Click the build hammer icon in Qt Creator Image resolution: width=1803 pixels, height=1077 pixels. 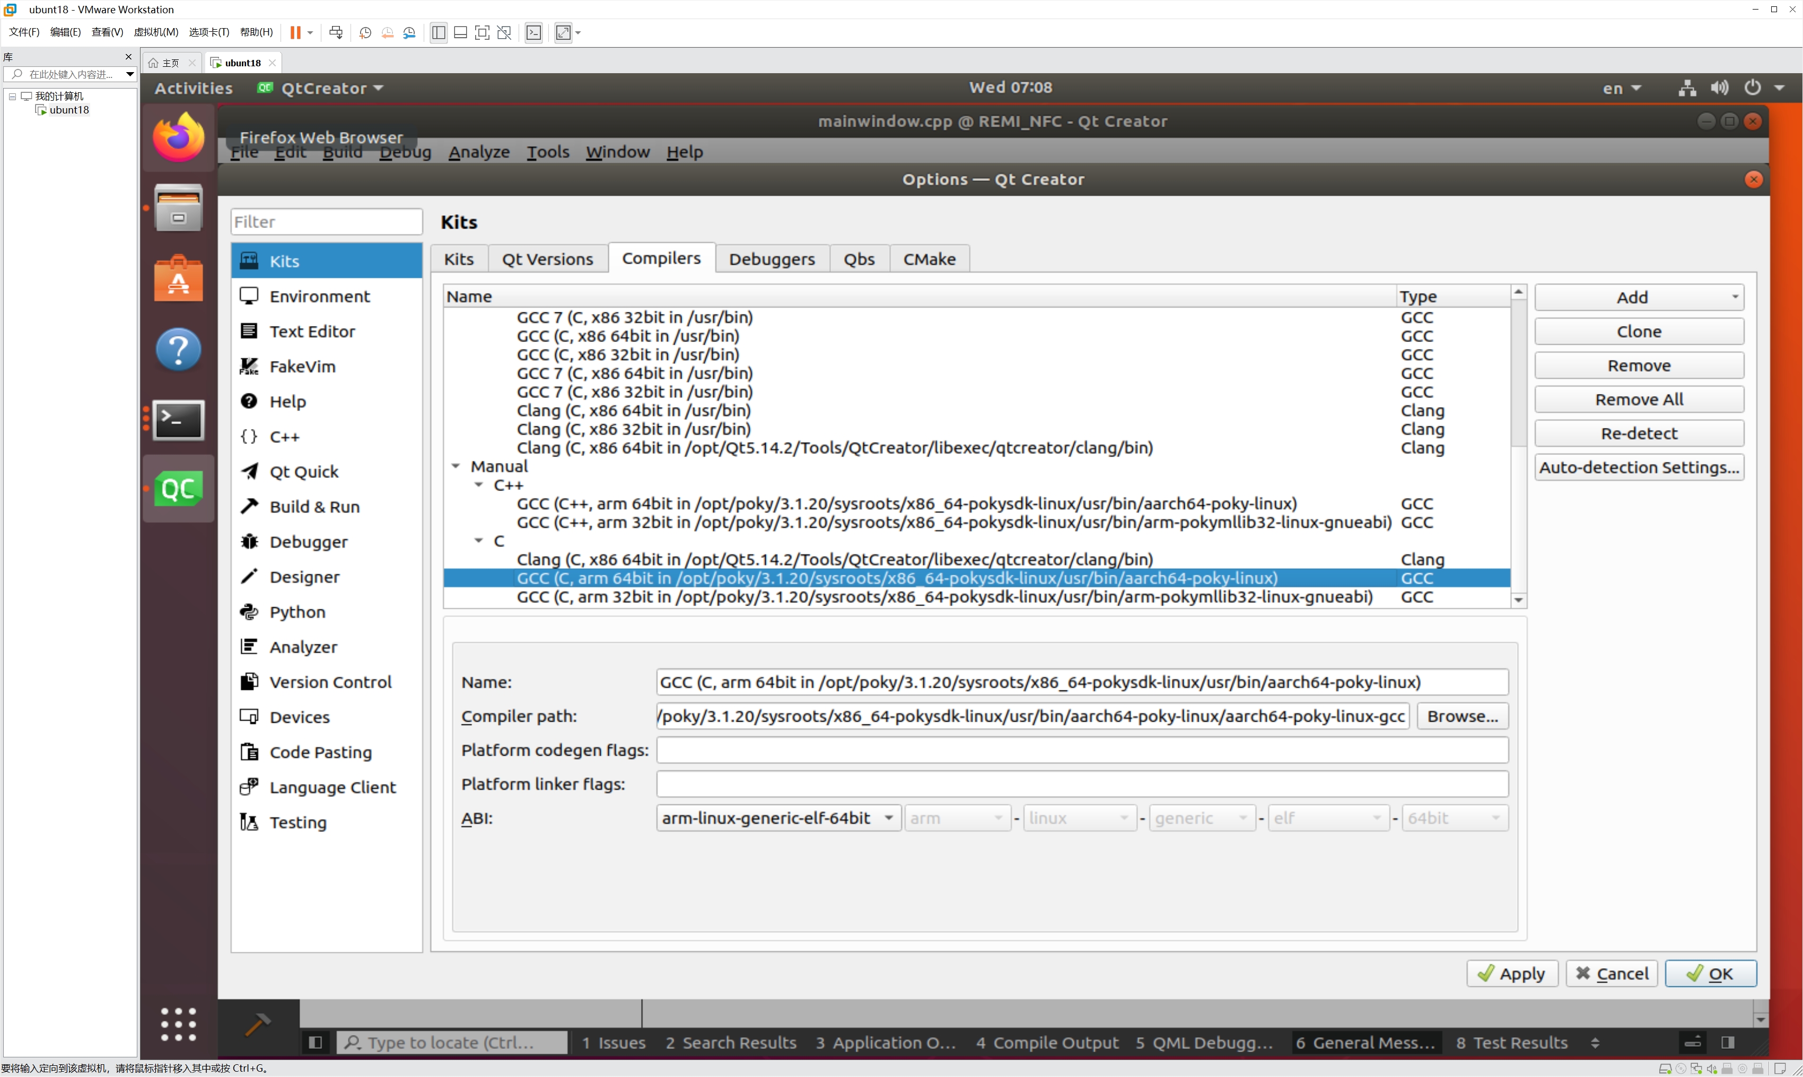coord(257,1024)
